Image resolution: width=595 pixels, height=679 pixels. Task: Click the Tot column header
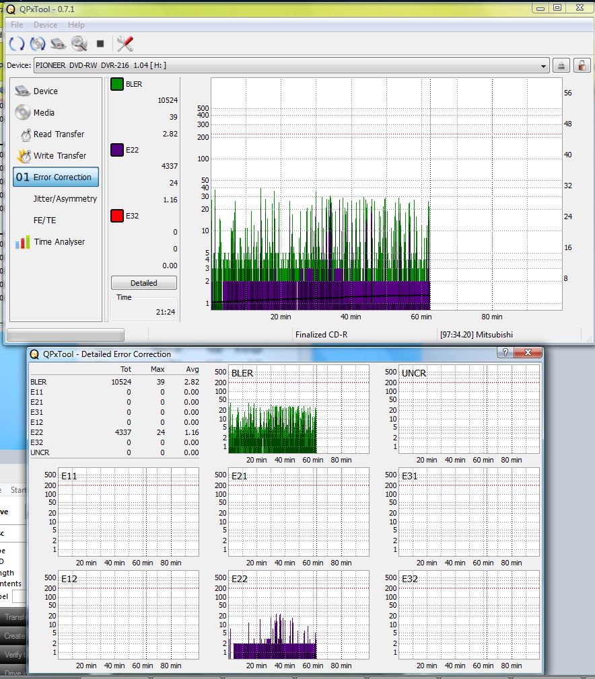tap(126, 369)
